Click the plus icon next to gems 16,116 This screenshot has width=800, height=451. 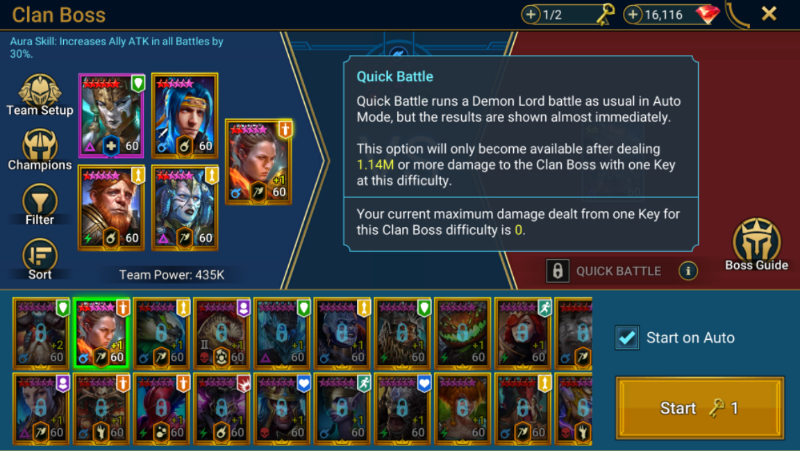click(x=633, y=15)
